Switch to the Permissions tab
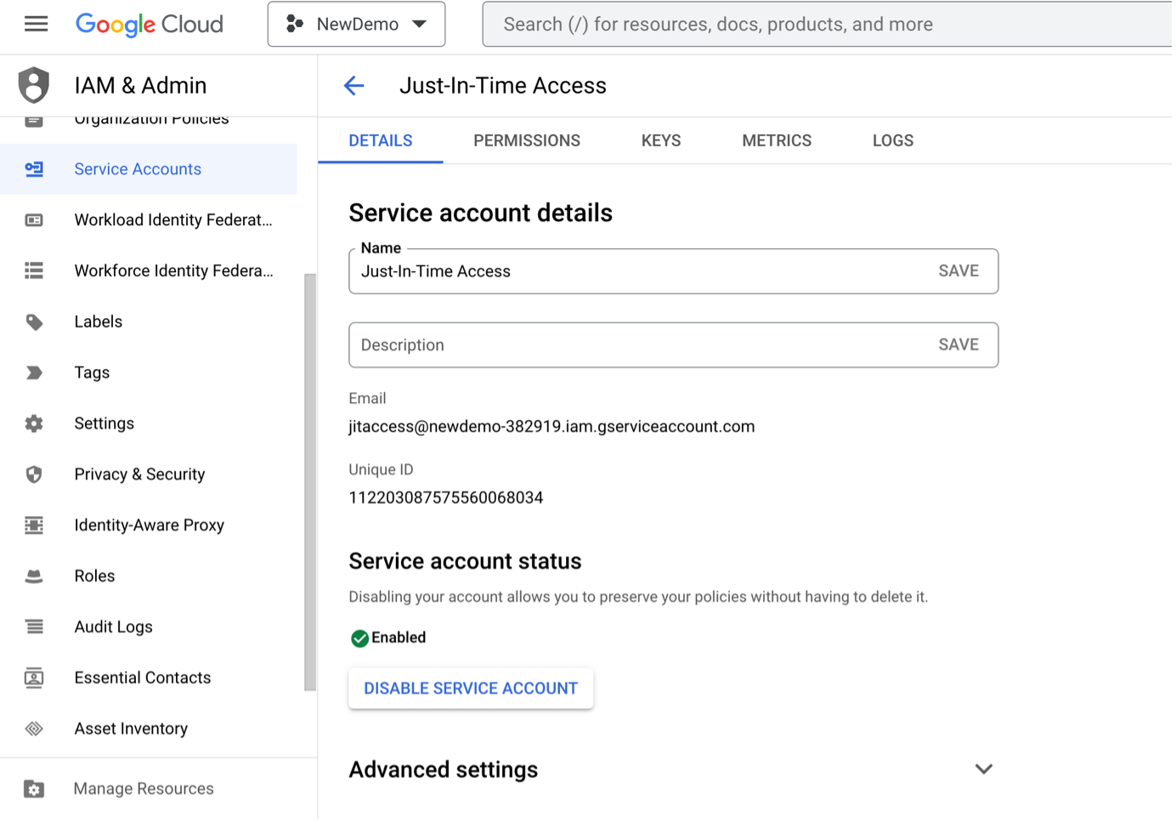The image size is (1176, 823). (x=527, y=141)
